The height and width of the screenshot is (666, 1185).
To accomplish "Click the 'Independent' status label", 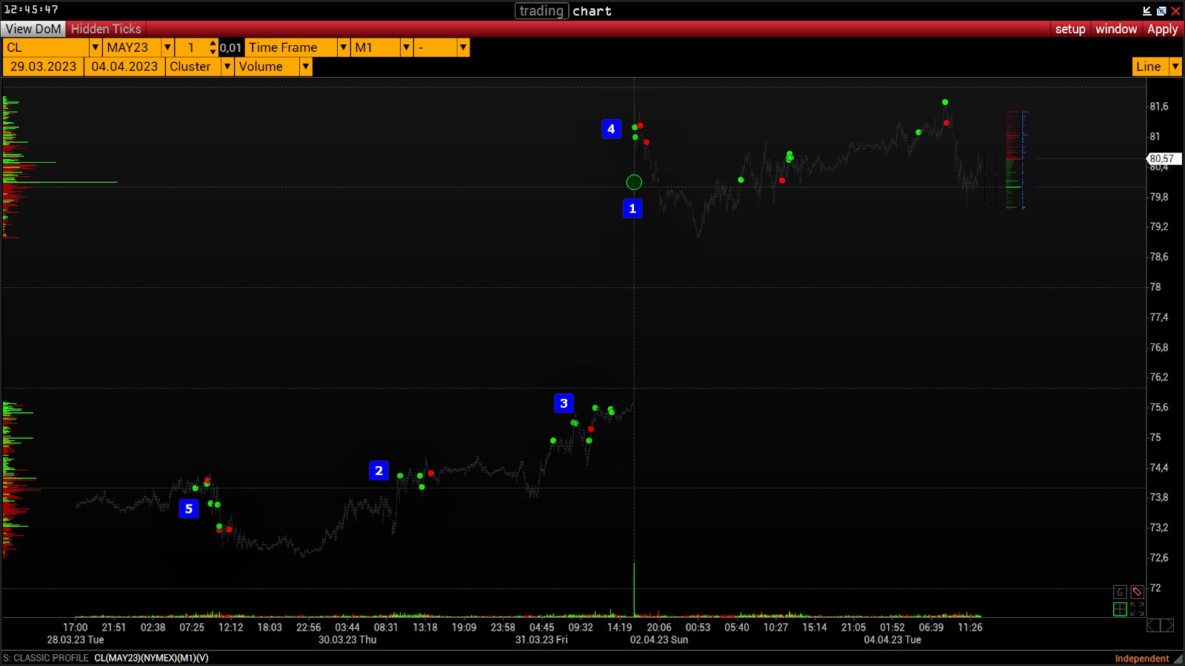I will (1142, 659).
